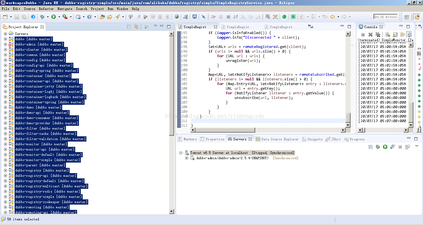Click Collapse All in Project Explorer
Screen dimensions: 423x225
(129, 27)
